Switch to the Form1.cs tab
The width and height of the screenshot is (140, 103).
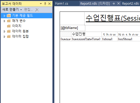pyautogui.click(x=61, y=4)
